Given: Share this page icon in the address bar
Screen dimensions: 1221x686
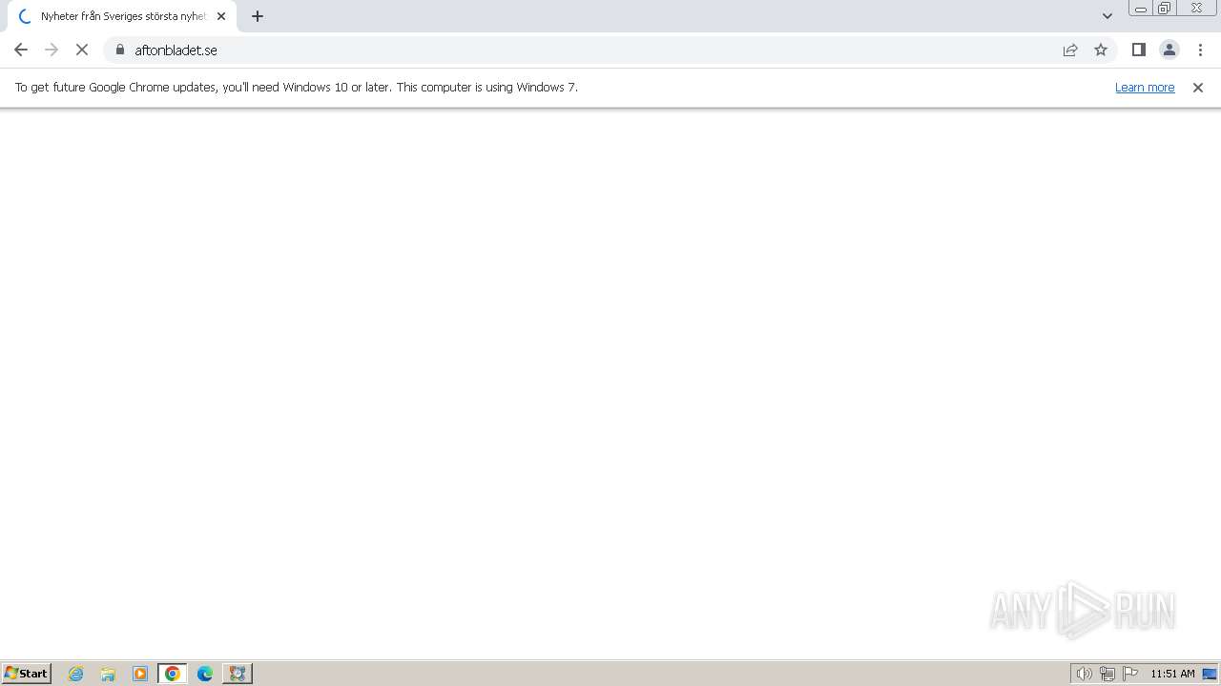Looking at the screenshot, I should tap(1070, 50).
